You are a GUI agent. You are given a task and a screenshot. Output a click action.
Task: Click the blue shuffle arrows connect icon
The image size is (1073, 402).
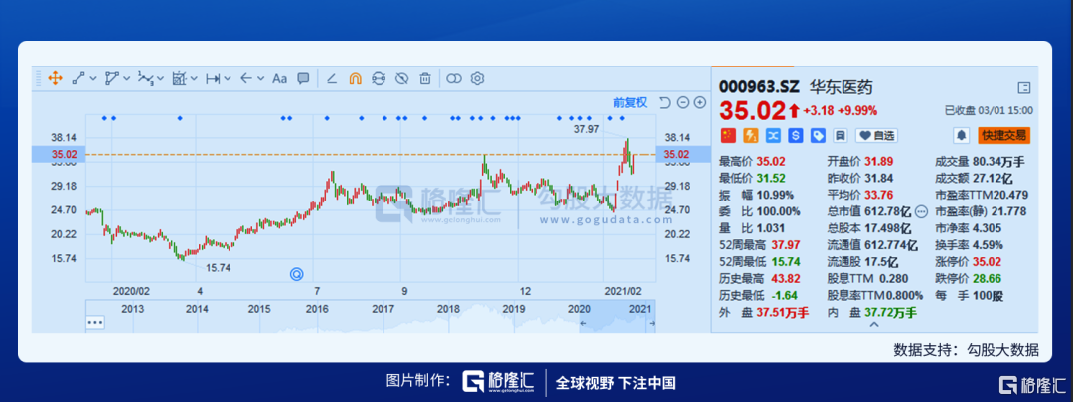pos(773,135)
